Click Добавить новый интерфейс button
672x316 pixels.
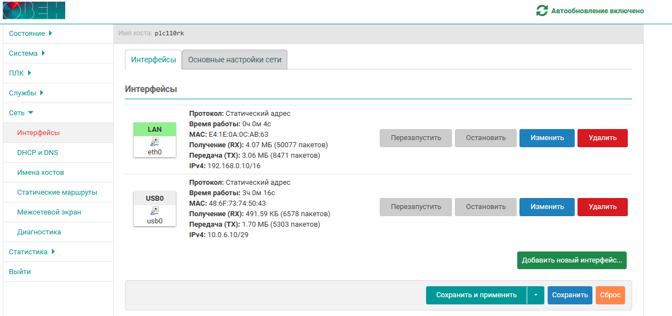coord(572,260)
